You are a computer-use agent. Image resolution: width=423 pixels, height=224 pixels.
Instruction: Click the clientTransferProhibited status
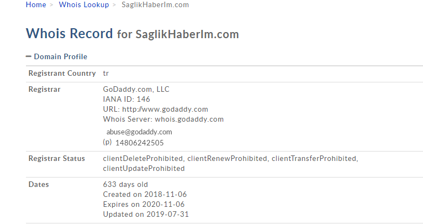tap(314, 158)
